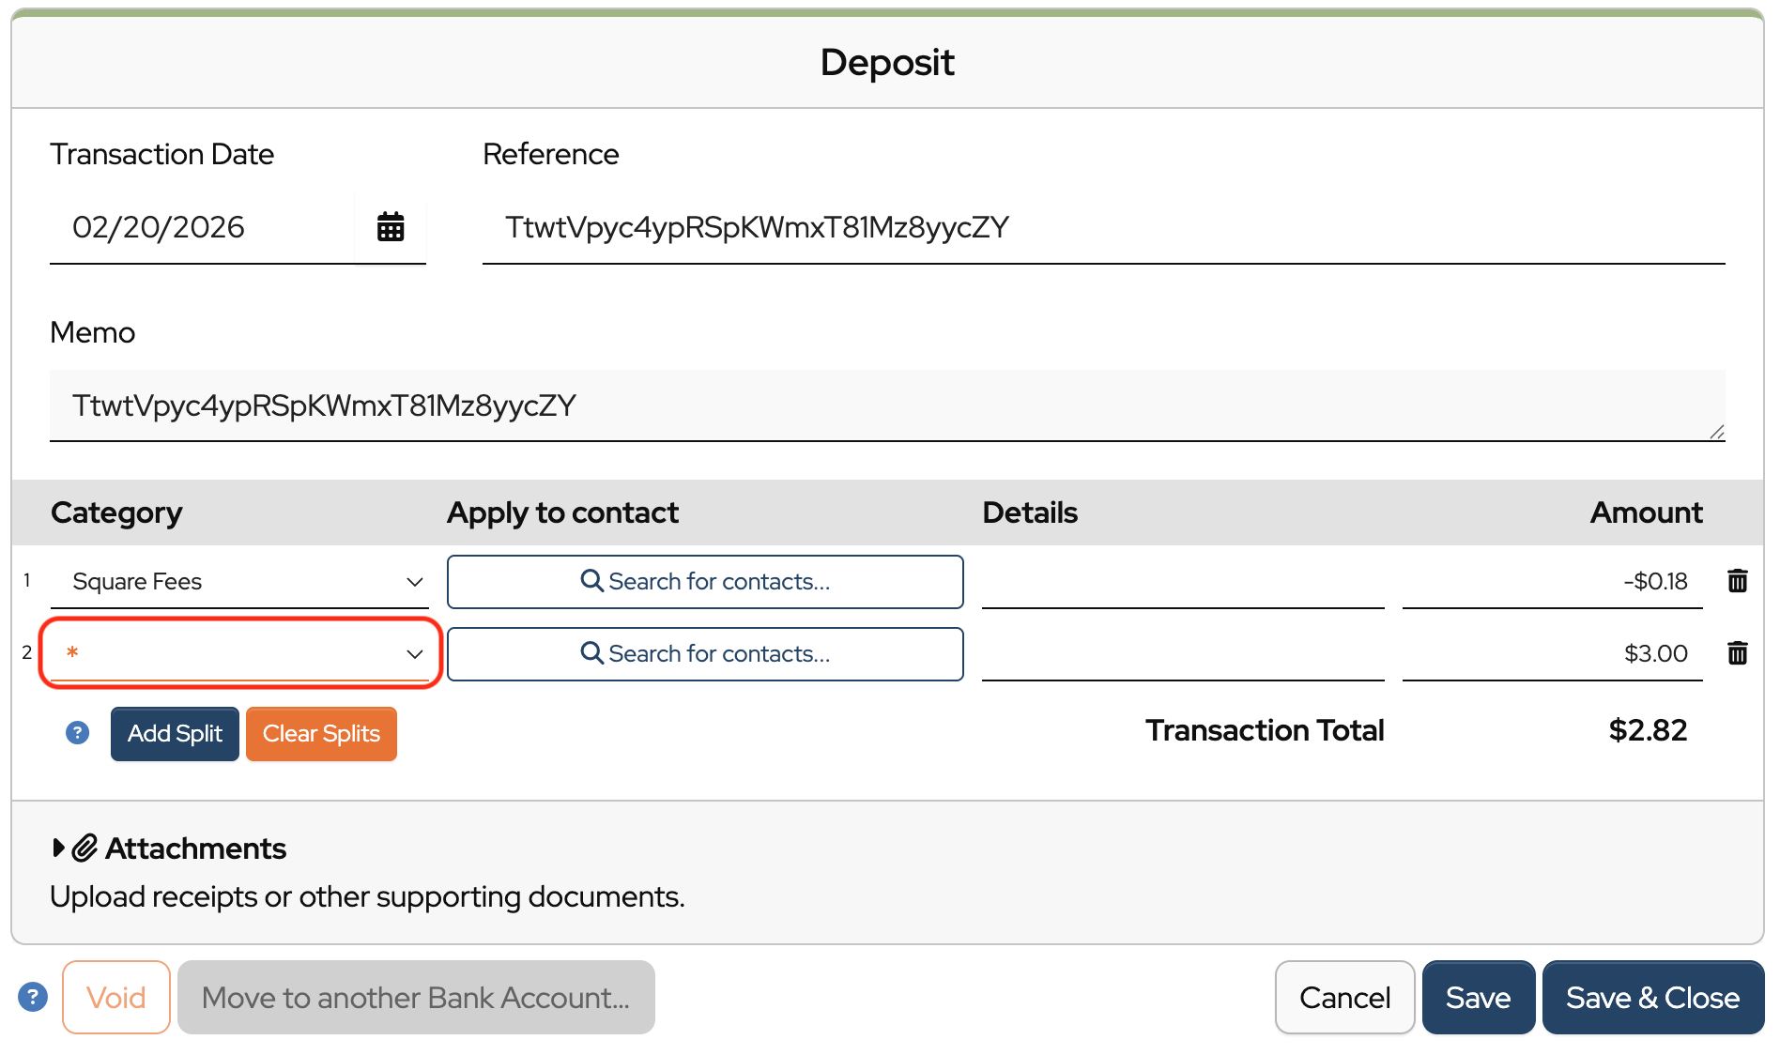The image size is (1780, 1055).
Task: Click the Reference text field
Action: click(x=1102, y=228)
